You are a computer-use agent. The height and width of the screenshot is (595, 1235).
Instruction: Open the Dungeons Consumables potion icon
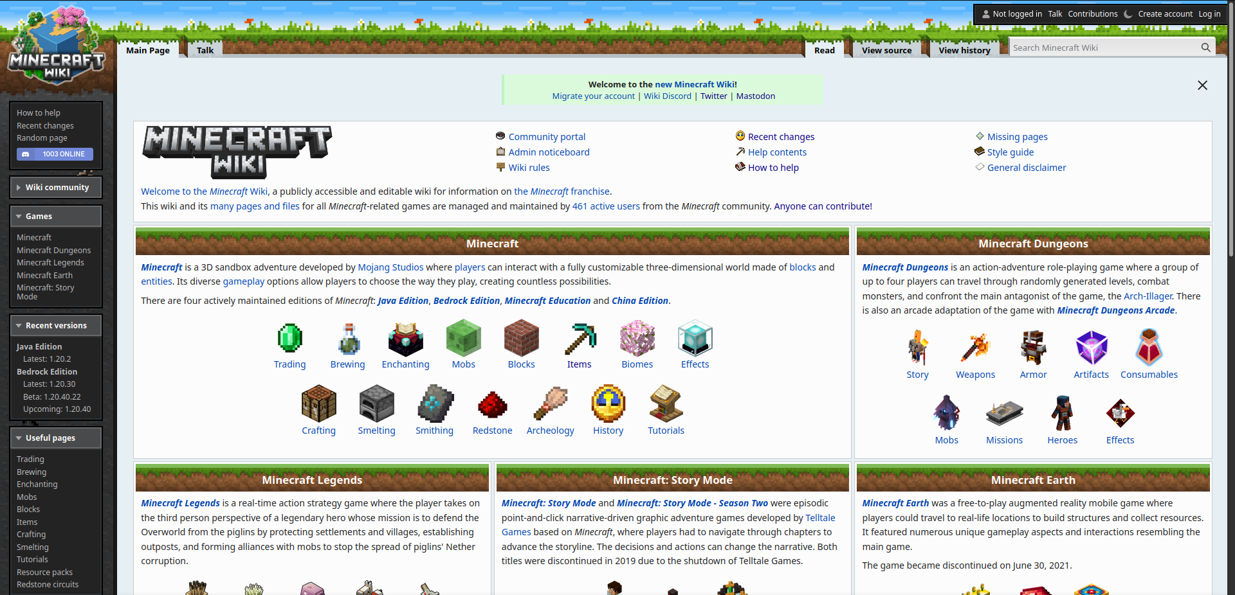(1149, 347)
